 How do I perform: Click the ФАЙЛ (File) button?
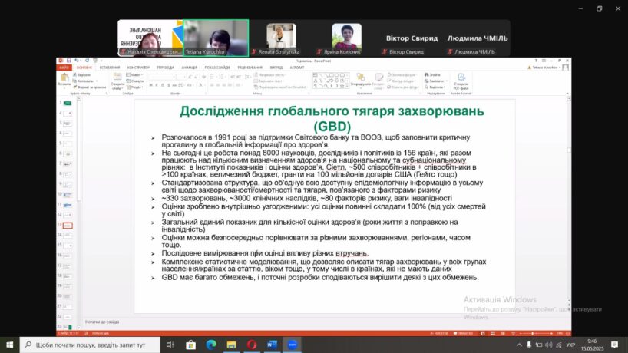[64, 68]
